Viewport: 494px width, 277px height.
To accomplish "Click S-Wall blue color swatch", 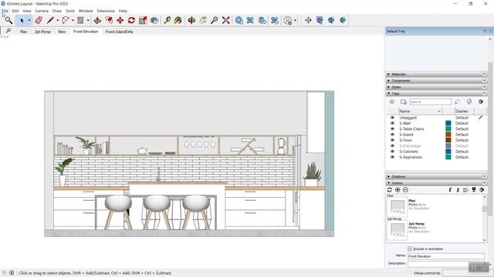I will pyautogui.click(x=448, y=123).
